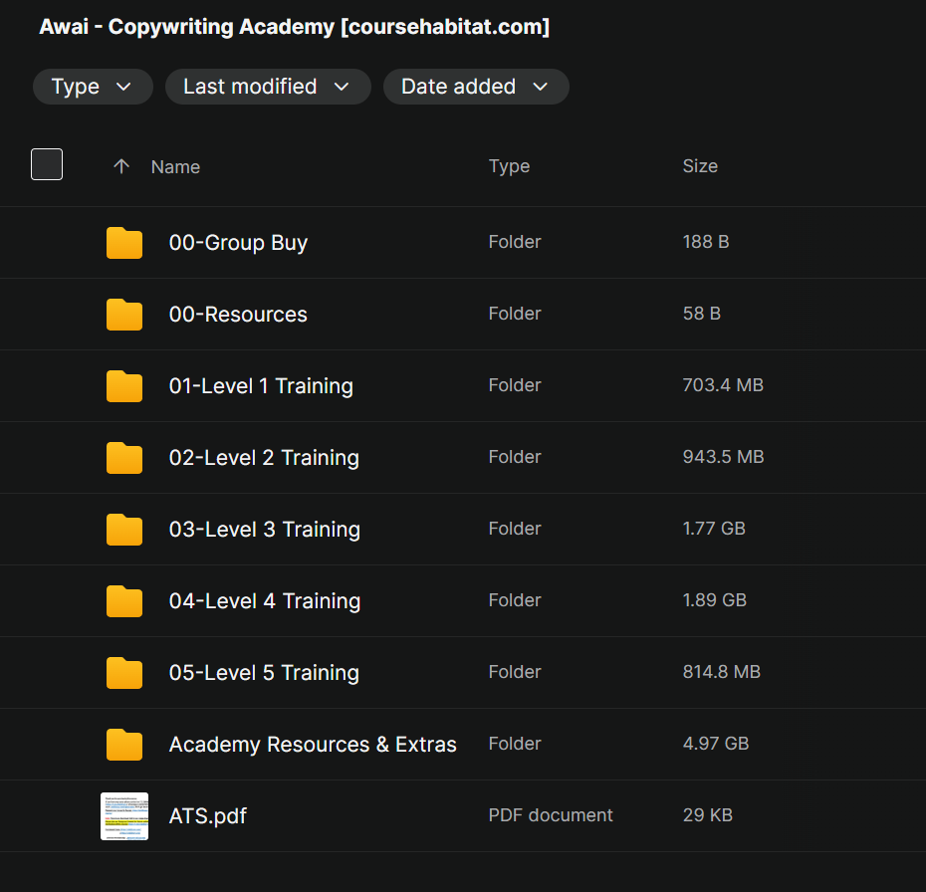Expand the Last modified filter dropdown
926x892 pixels.
pyautogui.click(x=268, y=87)
